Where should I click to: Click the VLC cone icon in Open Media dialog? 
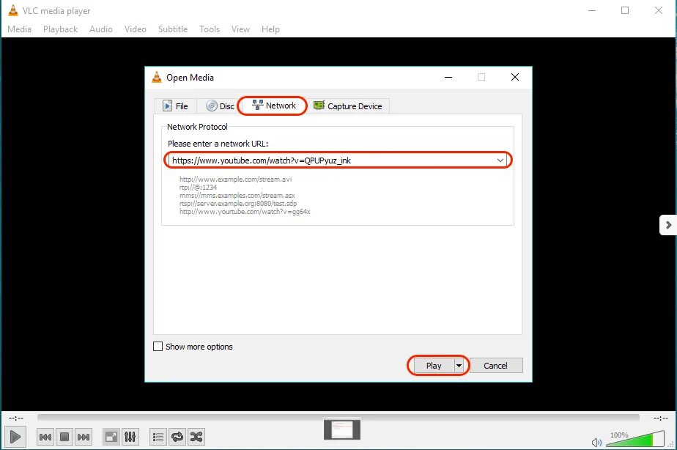tap(157, 77)
